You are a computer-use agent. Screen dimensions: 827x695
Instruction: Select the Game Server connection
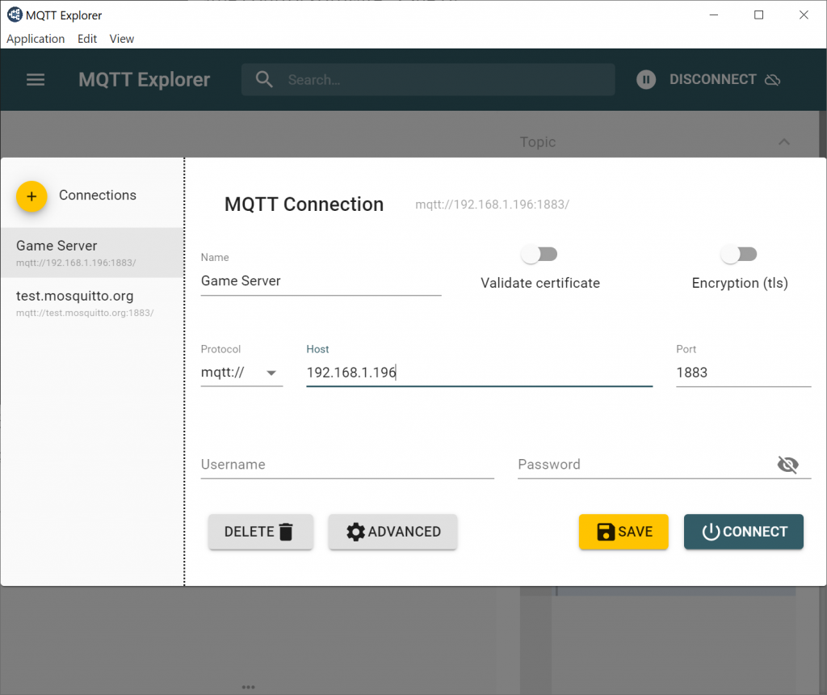point(92,253)
